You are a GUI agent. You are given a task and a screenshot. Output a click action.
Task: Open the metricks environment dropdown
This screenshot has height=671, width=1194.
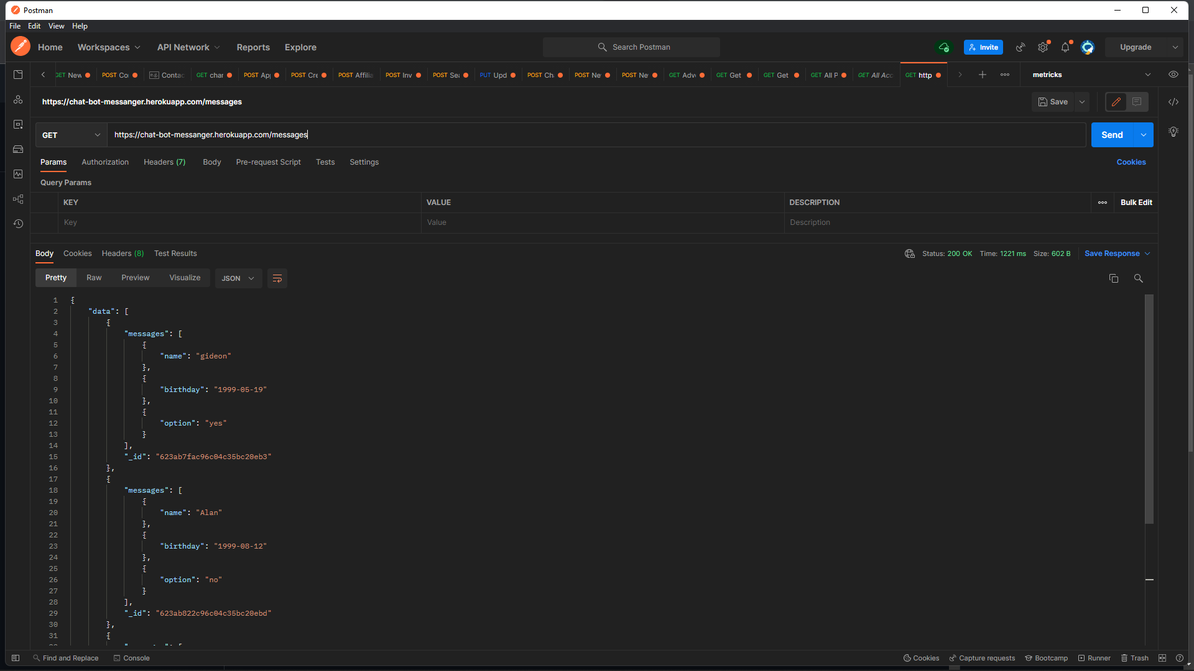pos(1091,75)
